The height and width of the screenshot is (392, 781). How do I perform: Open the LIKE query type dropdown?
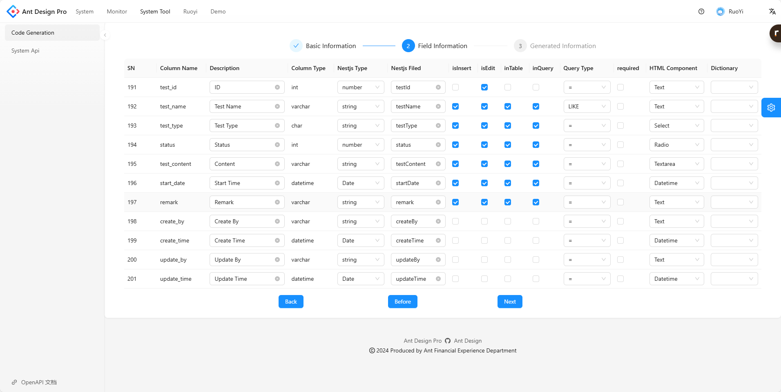pos(587,106)
